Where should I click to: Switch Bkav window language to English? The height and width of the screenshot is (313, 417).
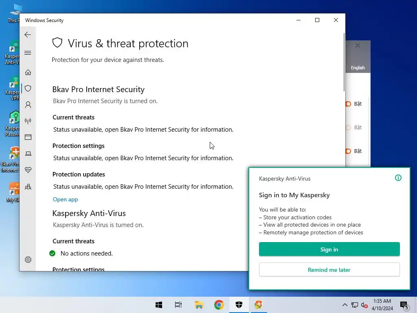(358, 68)
